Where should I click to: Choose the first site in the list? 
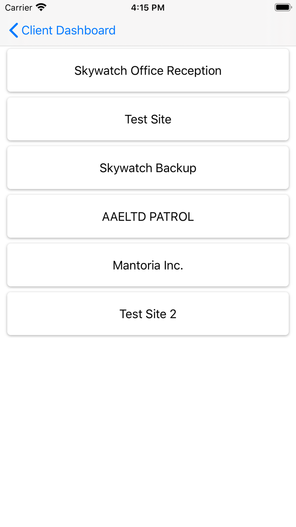pyautogui.click(x=148, y=70)
